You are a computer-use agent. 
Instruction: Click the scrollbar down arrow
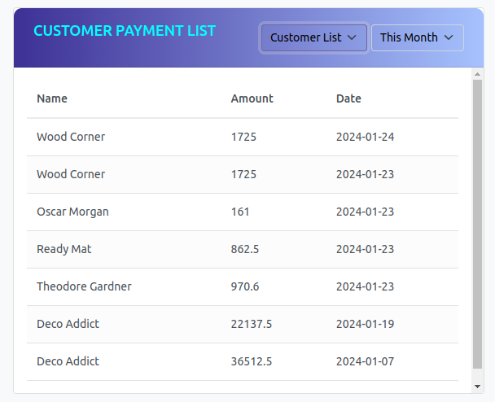pyautogui.click(x=478, y=387)
